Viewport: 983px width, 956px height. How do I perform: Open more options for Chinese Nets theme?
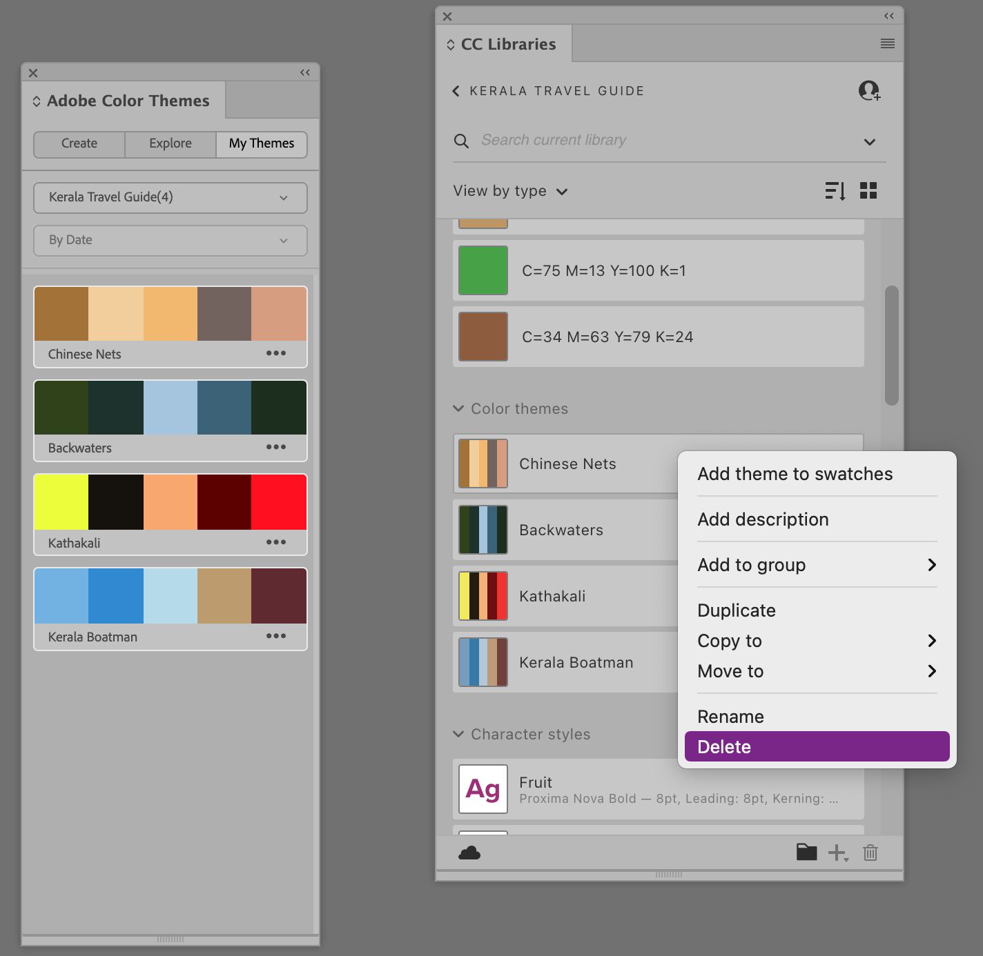(276, 353)
